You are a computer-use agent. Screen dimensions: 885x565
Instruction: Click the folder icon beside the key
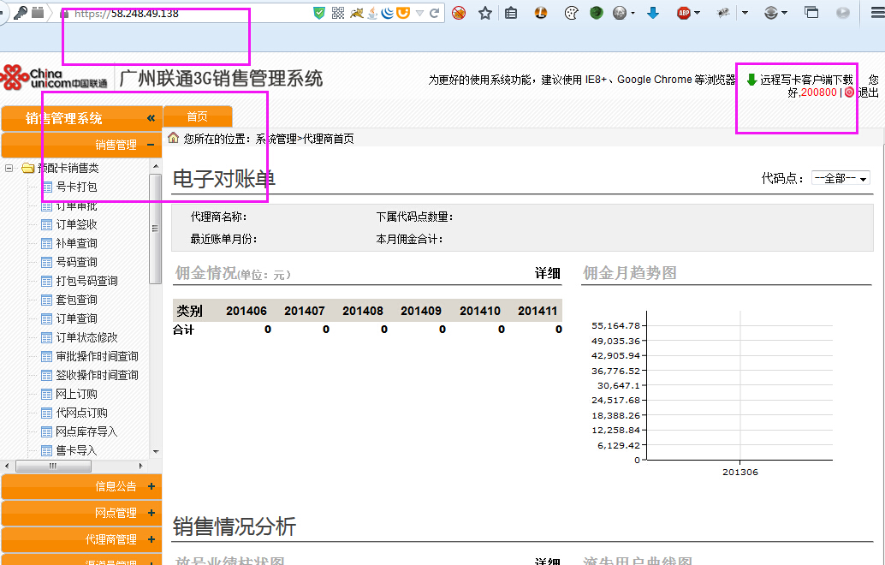tap(38, 13)
